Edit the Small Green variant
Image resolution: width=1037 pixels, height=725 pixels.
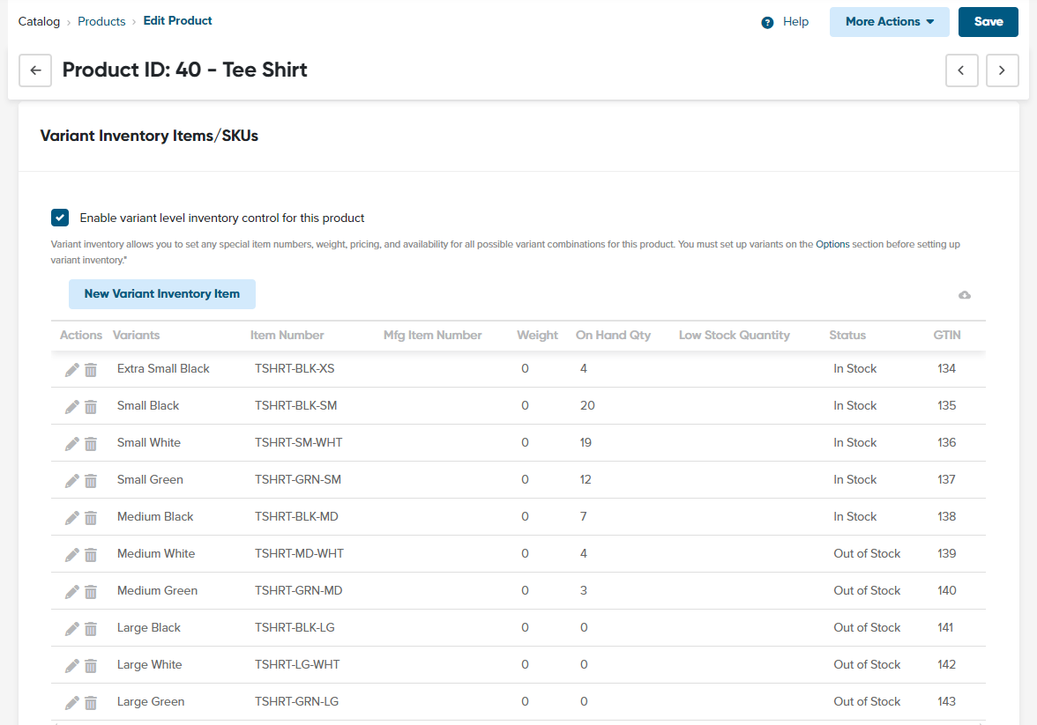click(71, 480)
